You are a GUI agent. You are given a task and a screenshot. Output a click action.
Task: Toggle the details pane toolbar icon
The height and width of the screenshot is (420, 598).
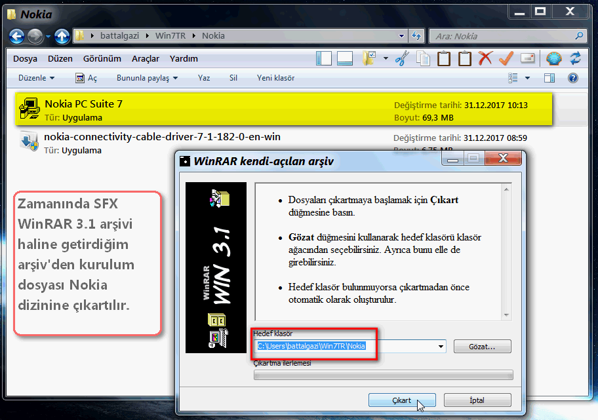click(x=345, y=59)
